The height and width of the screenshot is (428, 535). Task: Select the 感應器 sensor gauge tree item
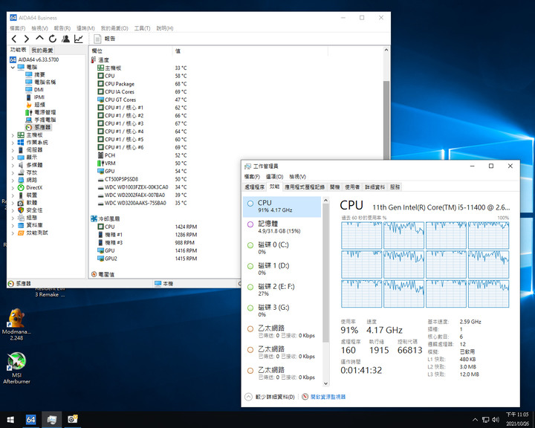(39, 127)
